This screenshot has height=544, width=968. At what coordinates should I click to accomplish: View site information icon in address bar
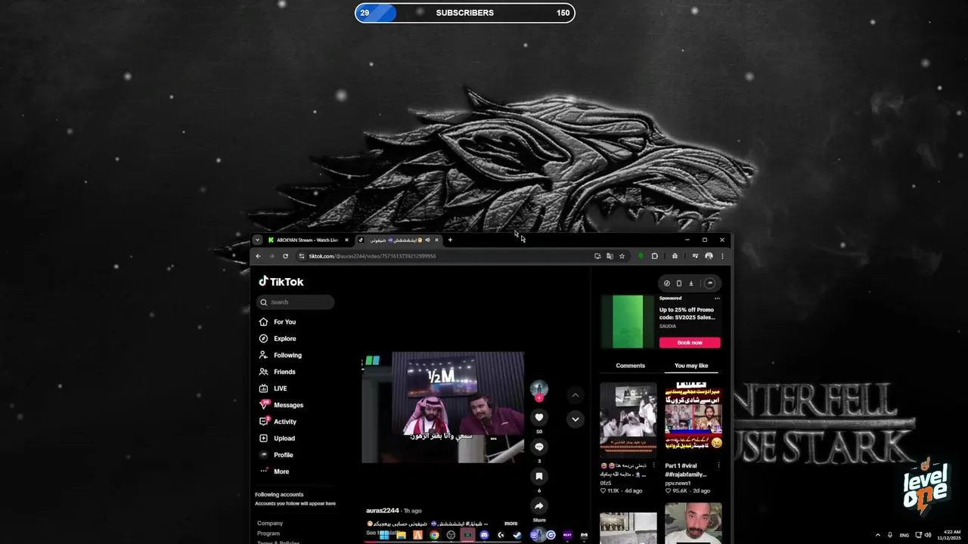[x=302, y=256]
